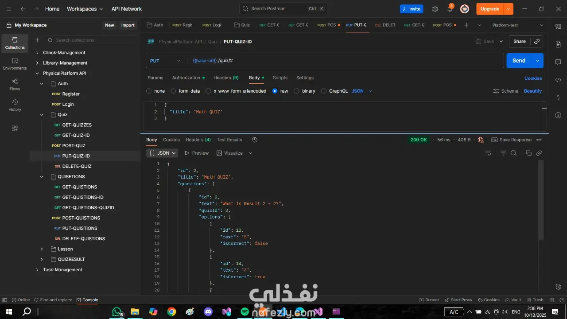Click the request URL input field

point(346,61)
